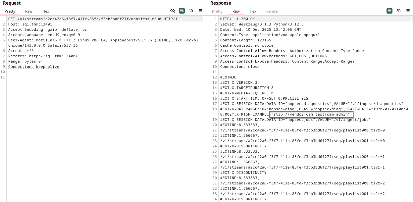Switch Response view to Pretty tab

point(217,11)
